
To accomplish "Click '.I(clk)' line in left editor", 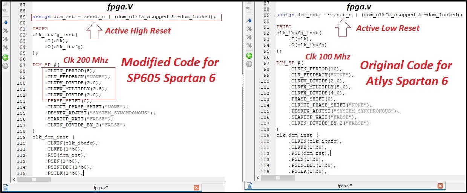I will tap(57, 41).
